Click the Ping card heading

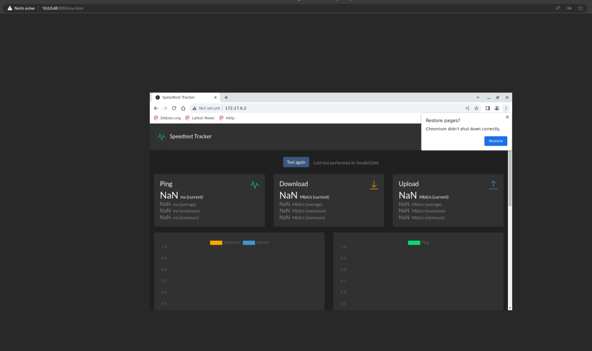click(x=166, y=184)
